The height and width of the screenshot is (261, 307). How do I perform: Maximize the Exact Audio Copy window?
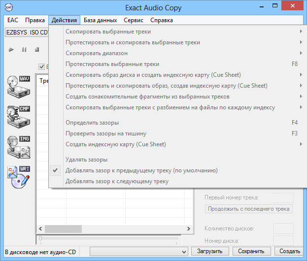(275, 6)
